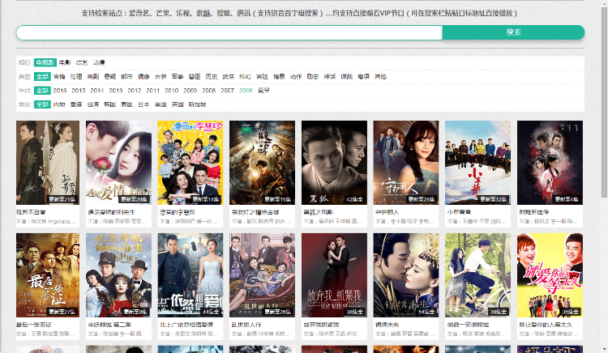The width and height of the screenshot is (608, 353).
Task: Open the 射雕英雄传 poster
Action: click(x=550, y=163)
